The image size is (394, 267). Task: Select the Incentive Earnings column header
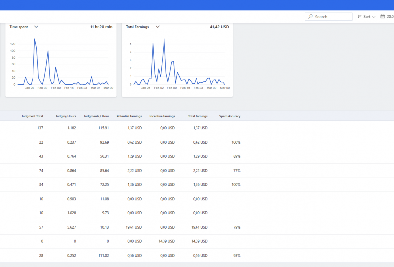point(162,116)
